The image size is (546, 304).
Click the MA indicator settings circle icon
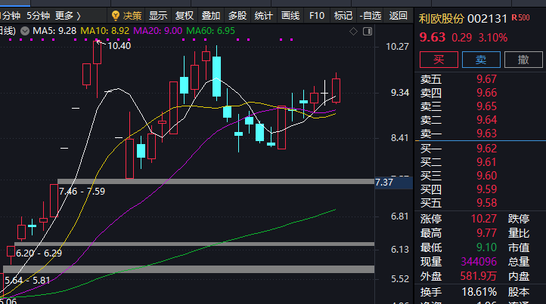(x=25, y=31)
